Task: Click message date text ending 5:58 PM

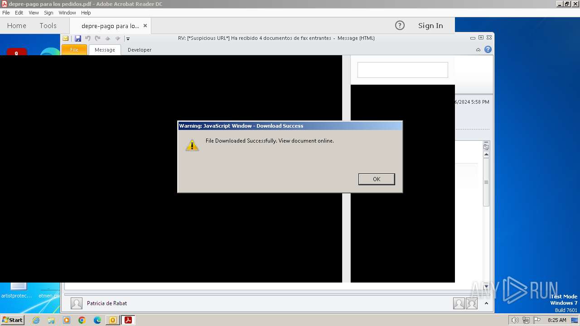Action: pos(472,102)
